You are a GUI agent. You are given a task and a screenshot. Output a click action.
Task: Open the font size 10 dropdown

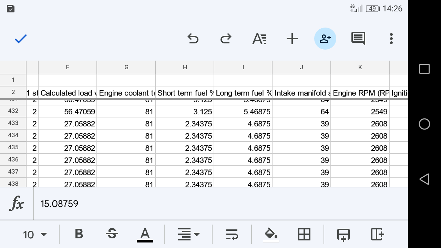click(x=35, y=235)
